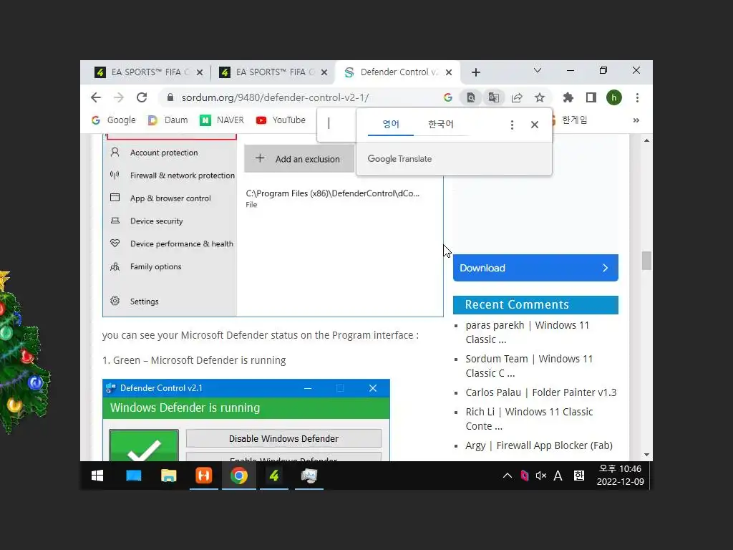The image size is (733, 550).
Task: Click the address bar URL
Action: [x=275, y=97]
